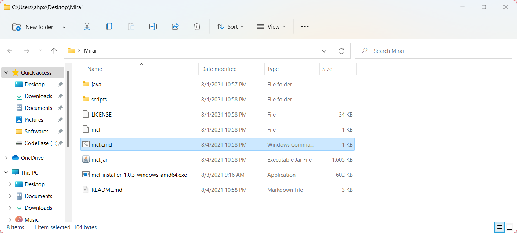Open the See more ellipsis menu
Viewport: 517px width, 233px height.
click(x=305, y=26)
